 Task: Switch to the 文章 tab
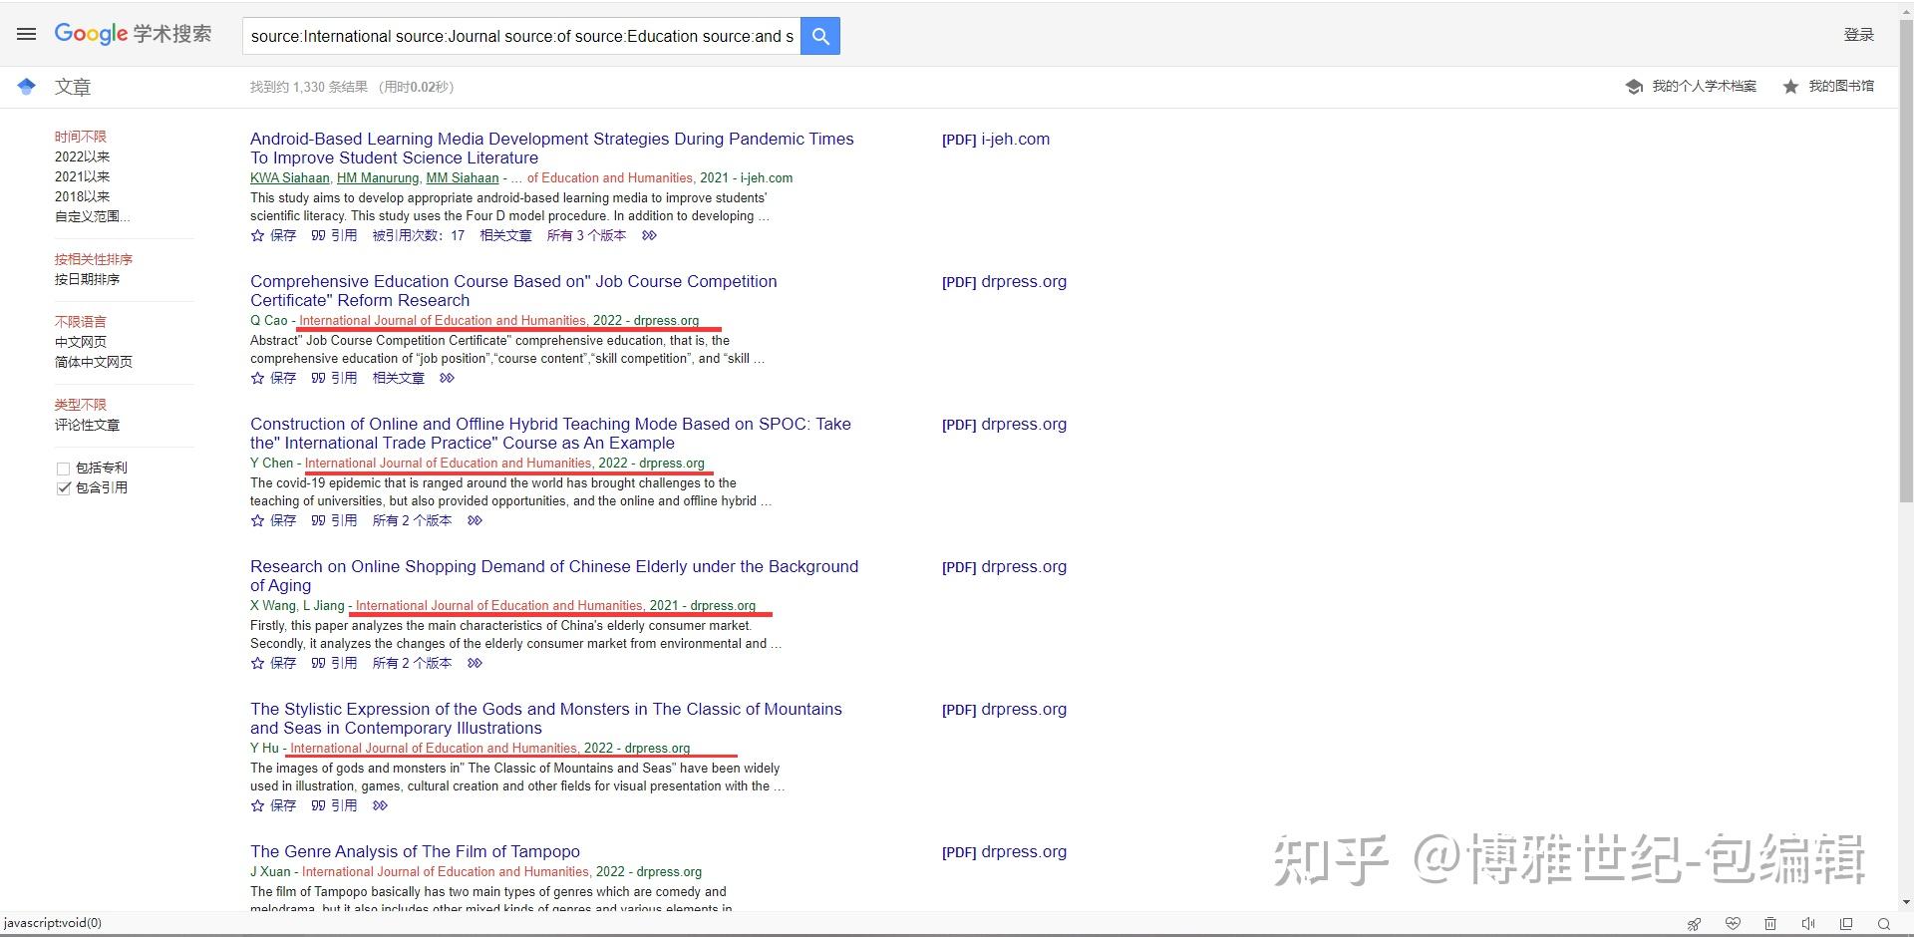(x=73, y=87)
